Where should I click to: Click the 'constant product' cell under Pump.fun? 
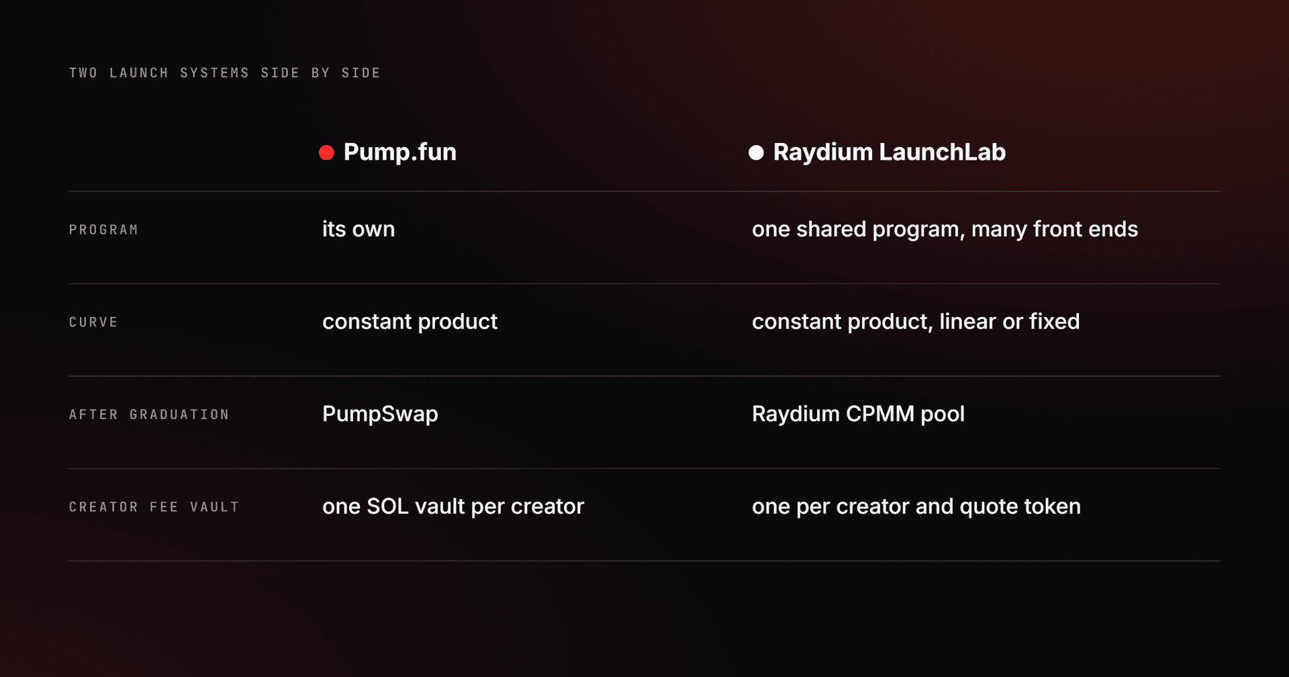click(x=410, y=322)
